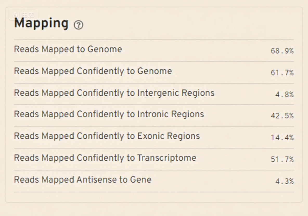Select Reads Mapped Confidently to Intergenic Regions
The width and height of the screenshot is (308, 216).
point(114,93)
